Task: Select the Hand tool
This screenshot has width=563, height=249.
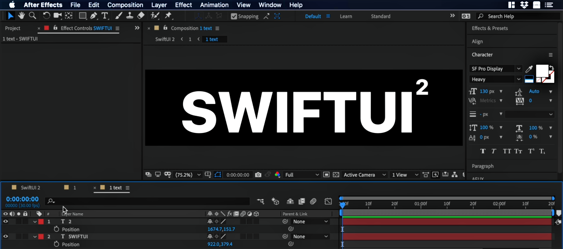Action: [21, 16]
